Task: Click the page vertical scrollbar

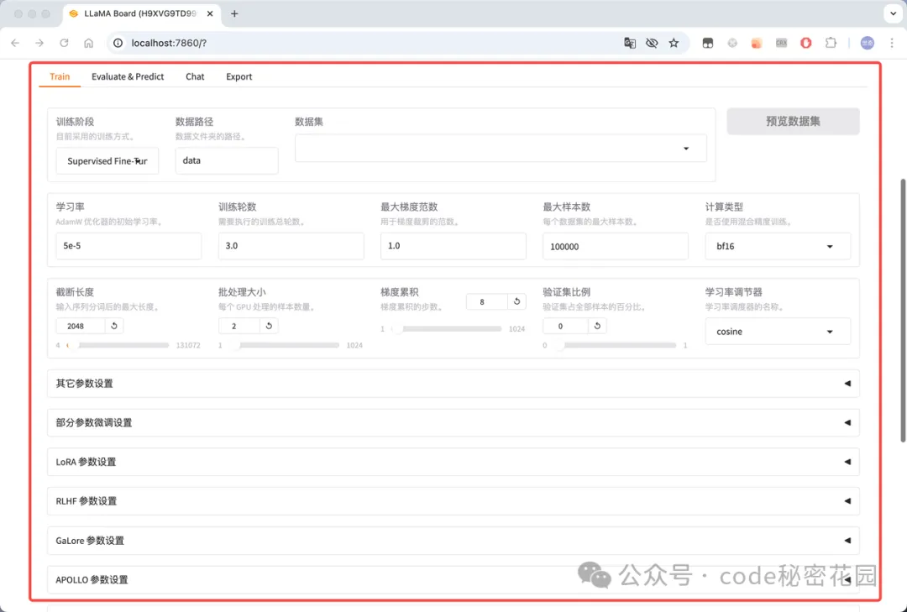Action: [x=903, y=311]
